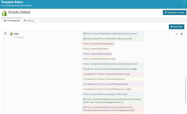The height and width of the screenshot is (114, 187).
Task: Select the Concat(size- department ToLower expression
Action: pos(113,69)
